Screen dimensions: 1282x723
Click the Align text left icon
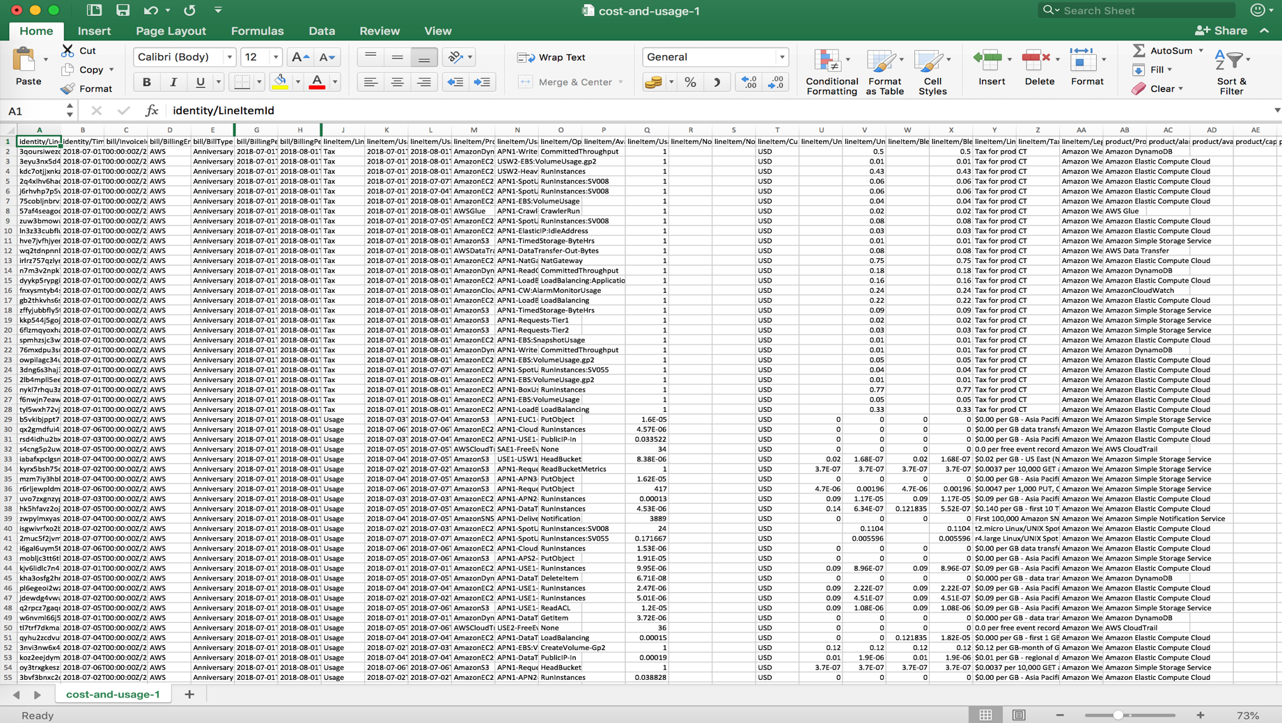[370, 82]
